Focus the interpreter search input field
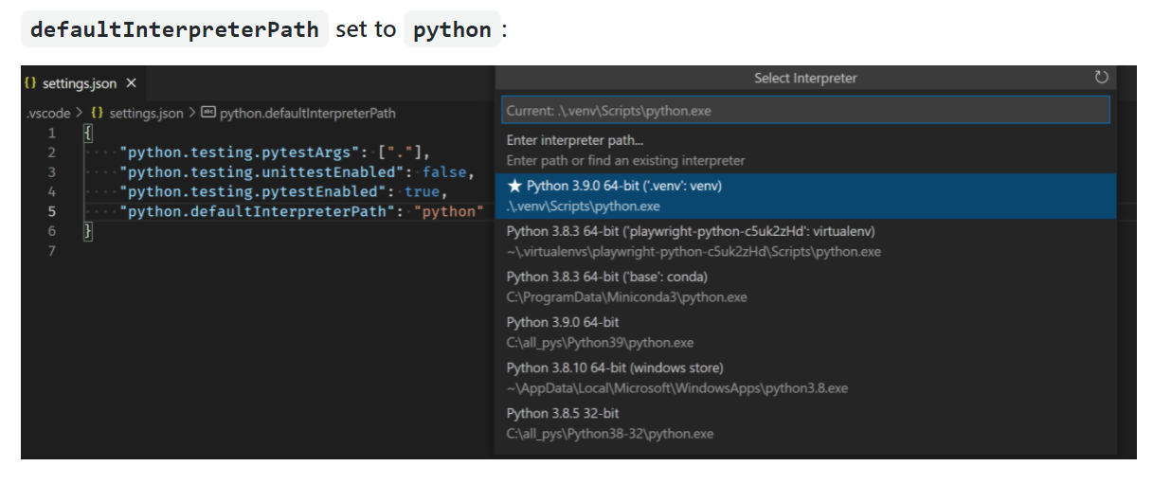Viewport: 1153px width, 484px height. pyautogui.click(x=806, y=111)
